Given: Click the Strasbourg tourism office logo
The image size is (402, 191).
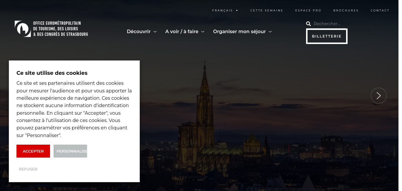Looking at the screenshot, I should pos(51,29).
